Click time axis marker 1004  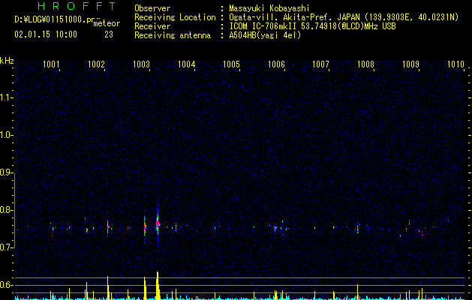[186, 64]
